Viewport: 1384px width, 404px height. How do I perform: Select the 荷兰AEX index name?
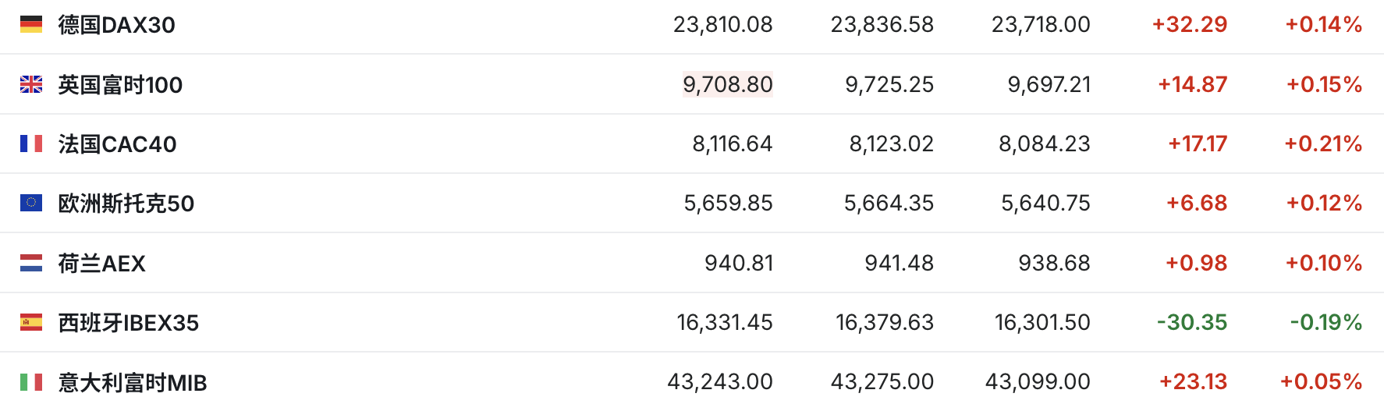point(102,264)
